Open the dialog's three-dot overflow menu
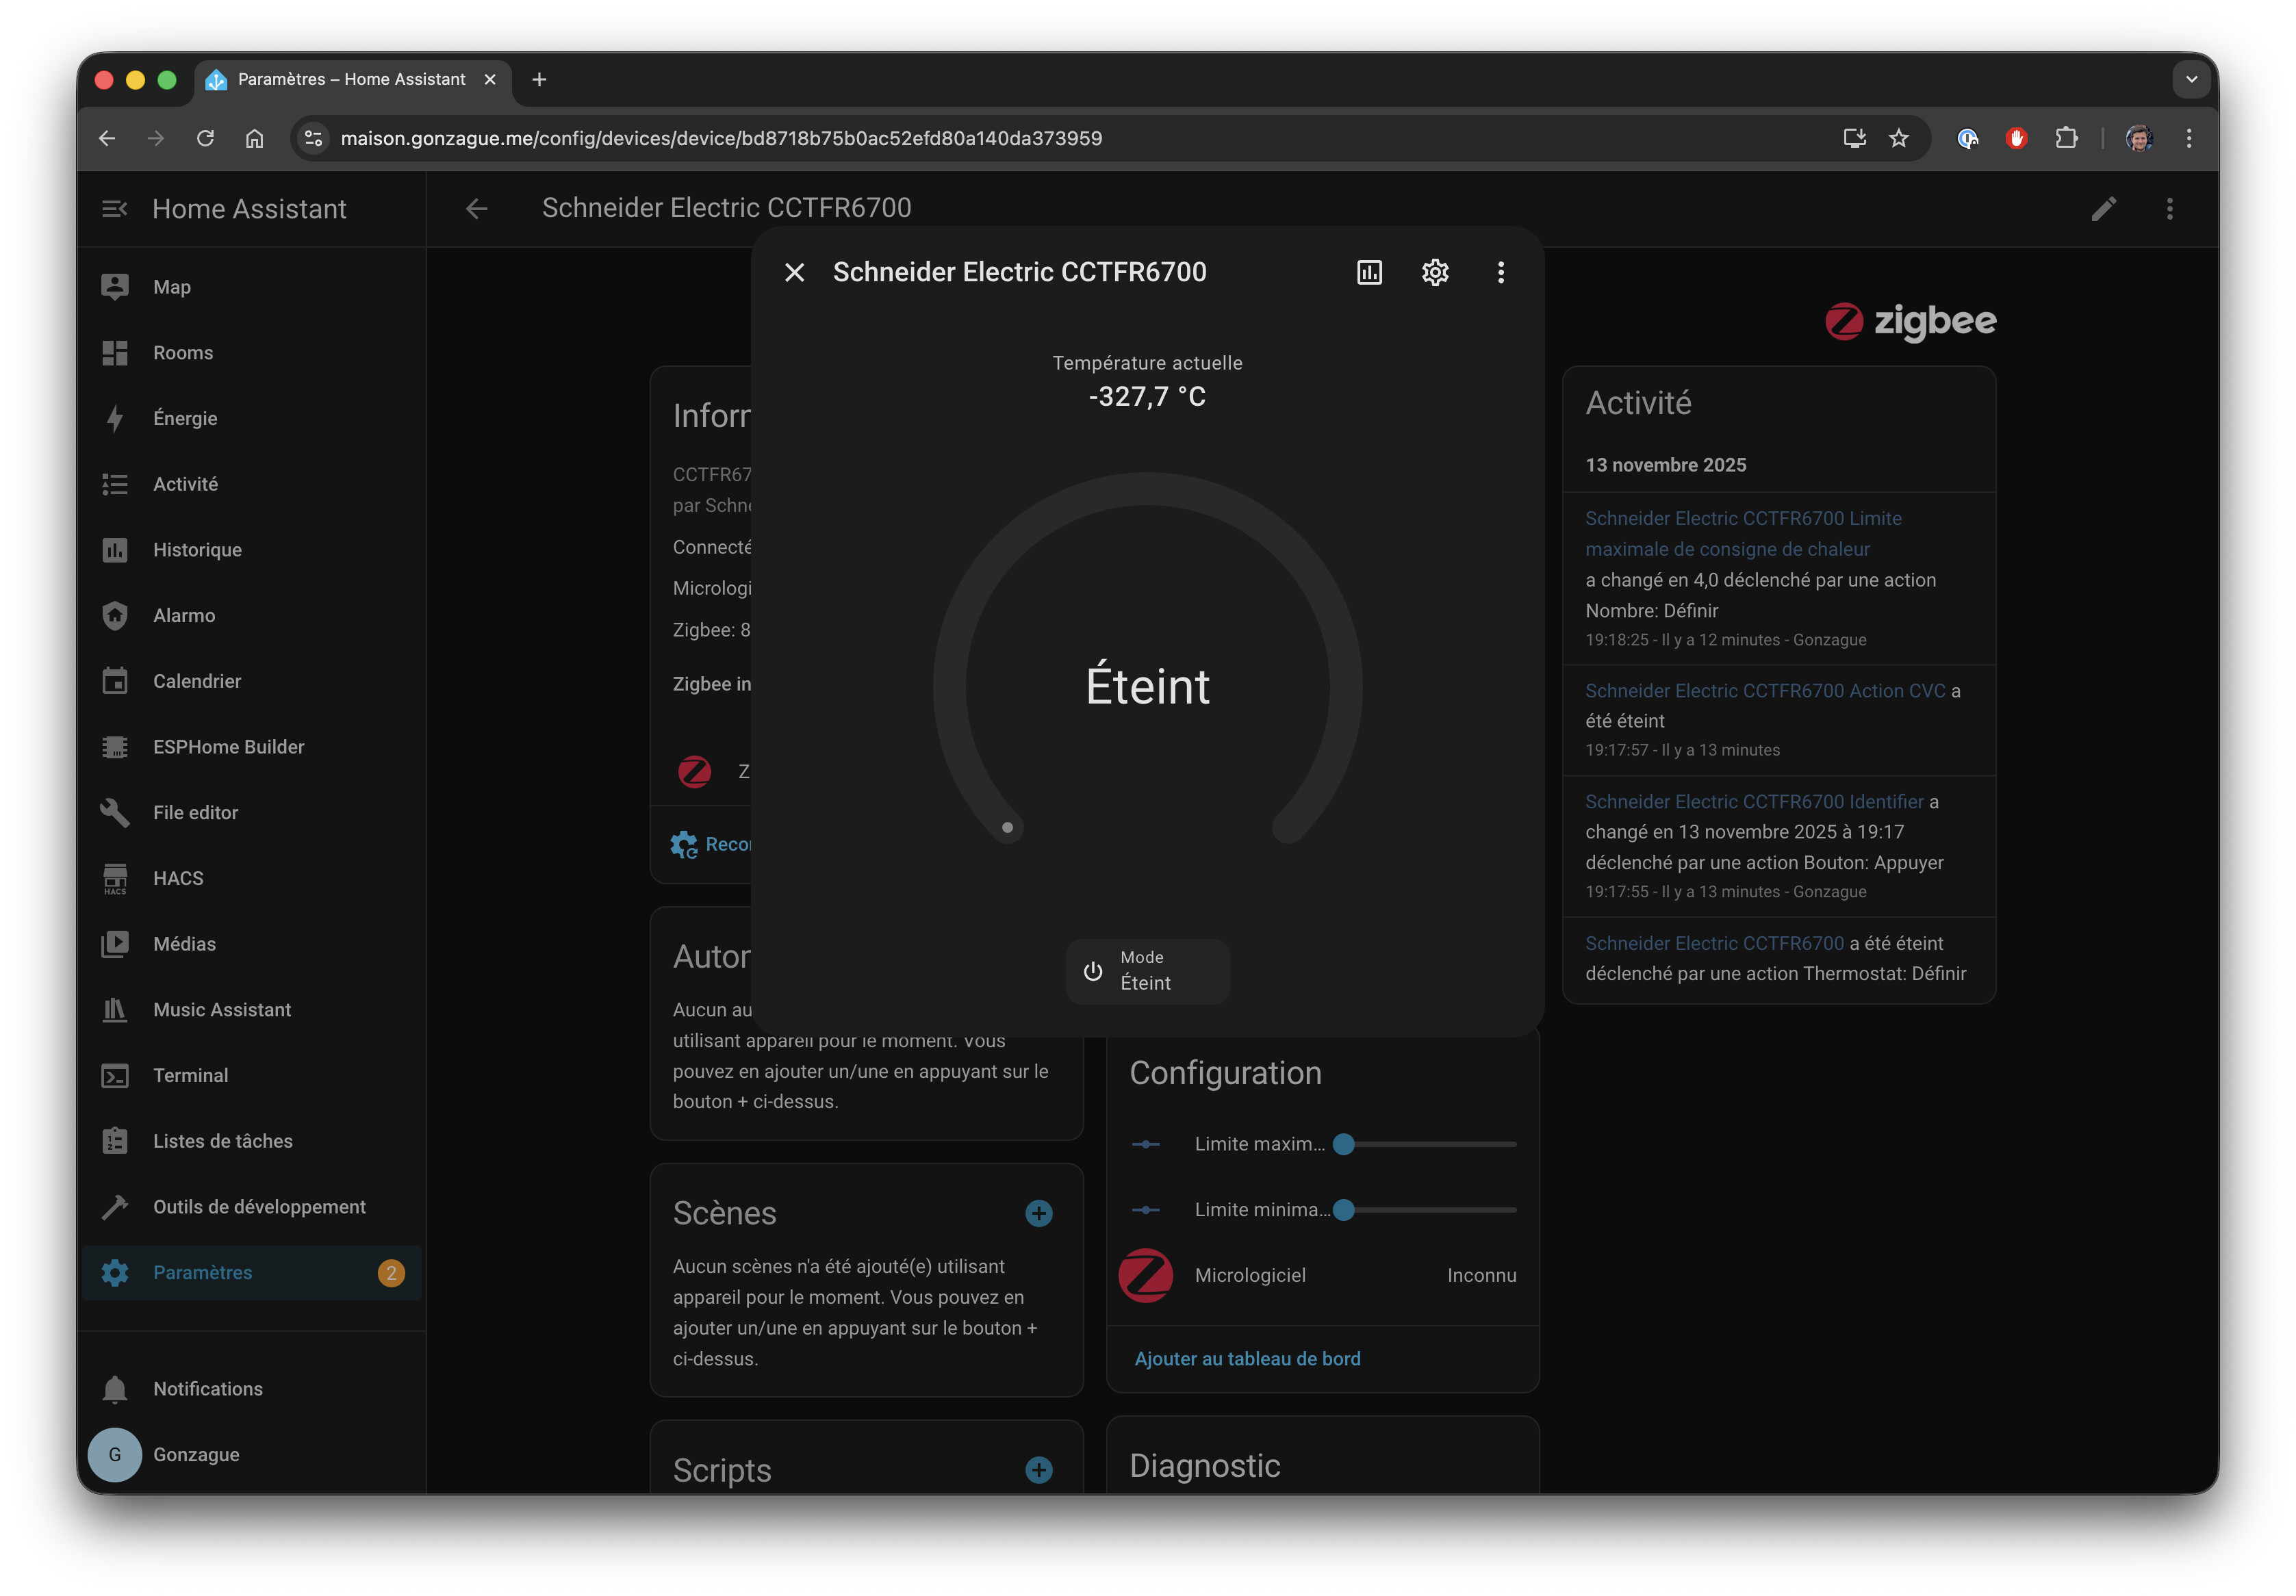The height and width of the screenshot is (1596, 2296). tap(1500, 272)
